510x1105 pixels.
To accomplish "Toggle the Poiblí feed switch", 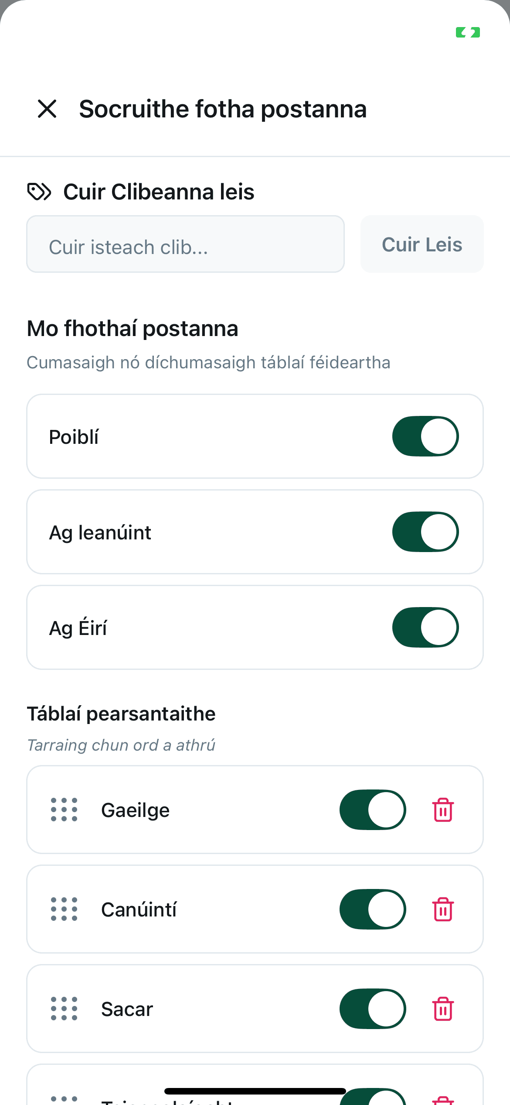I will (425, 436).
